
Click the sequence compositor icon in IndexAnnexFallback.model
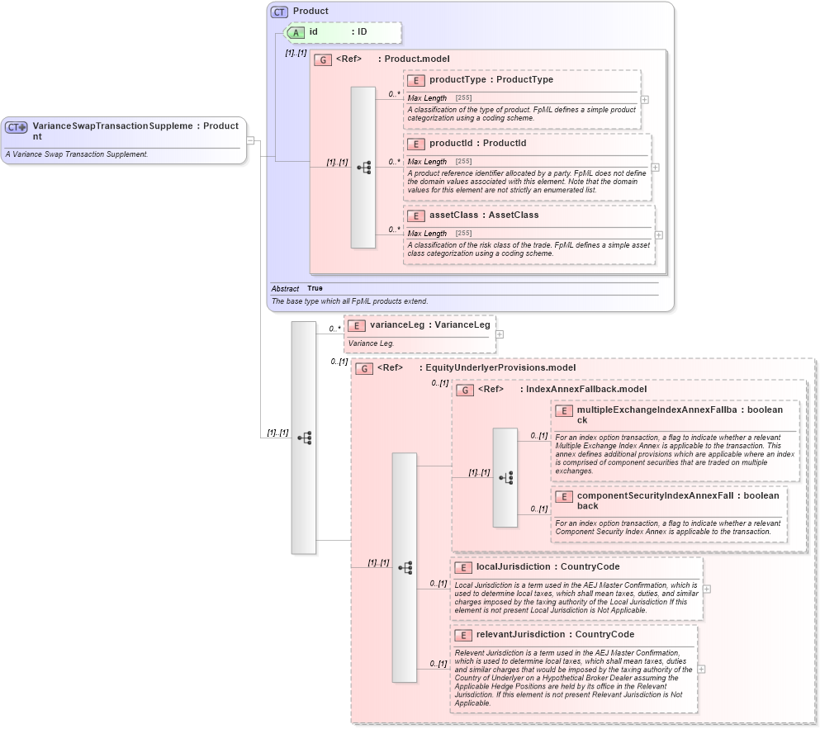pos(505,477)
